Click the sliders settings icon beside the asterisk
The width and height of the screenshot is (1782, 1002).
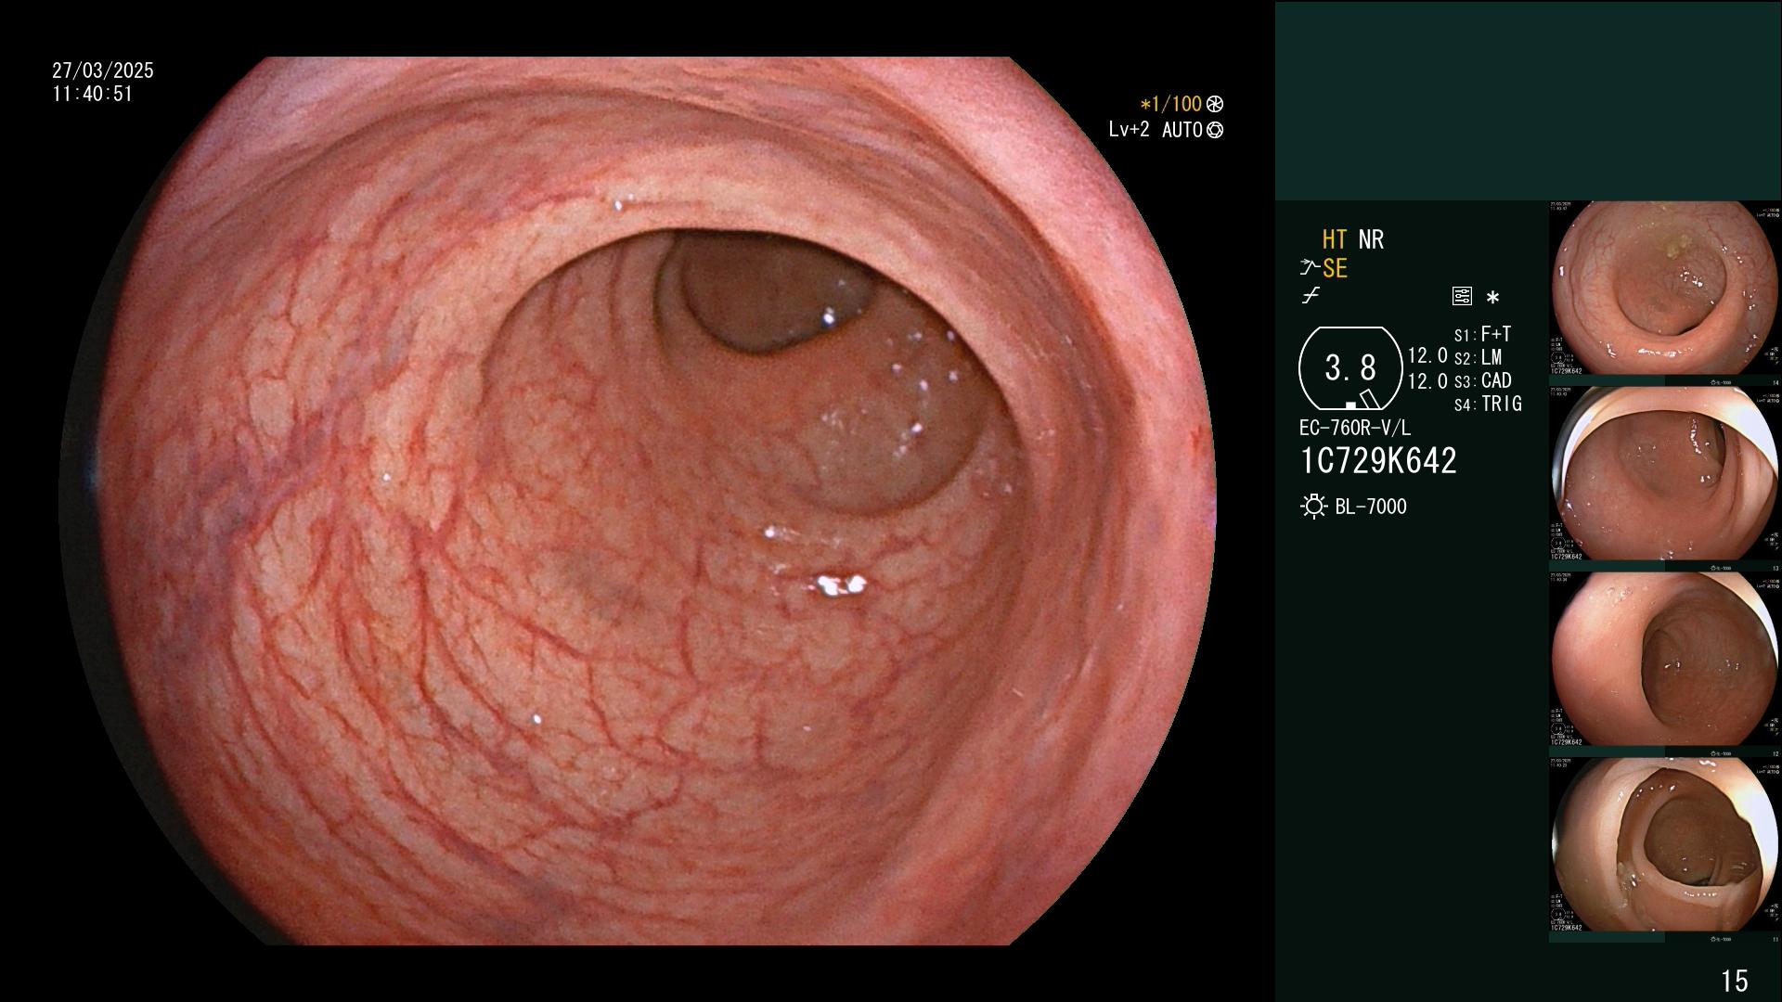[x=1462, y=297]
